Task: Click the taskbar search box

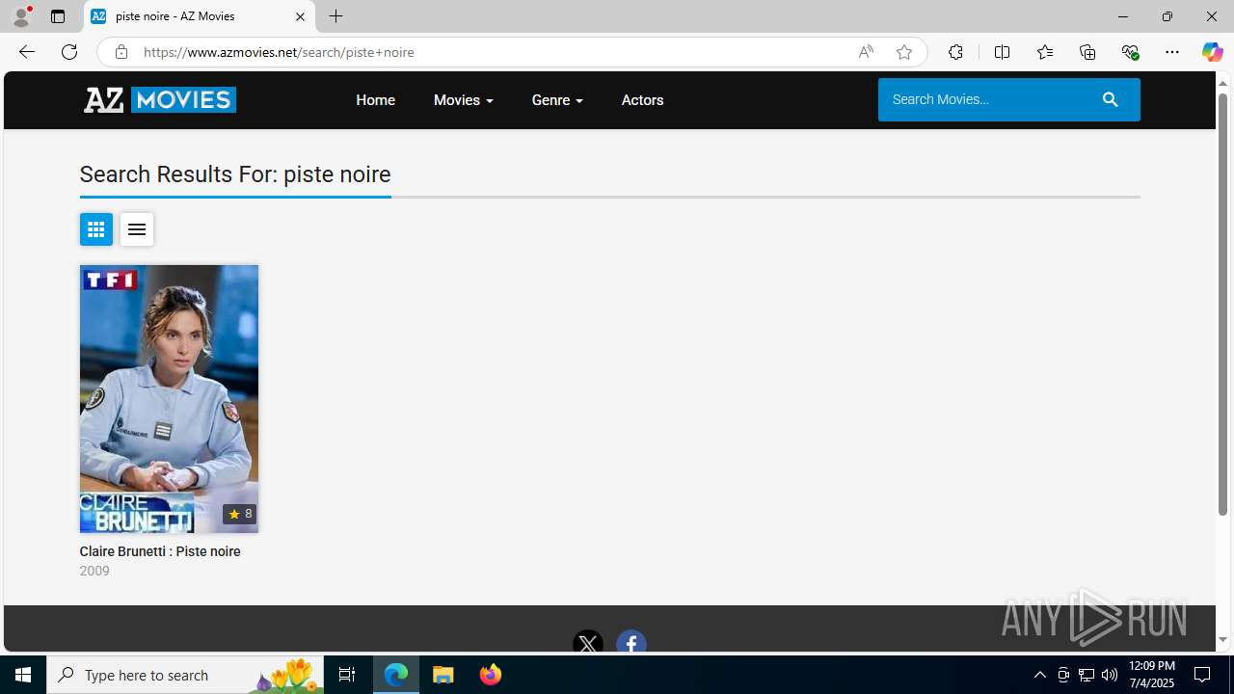Action: pos(185,675)
